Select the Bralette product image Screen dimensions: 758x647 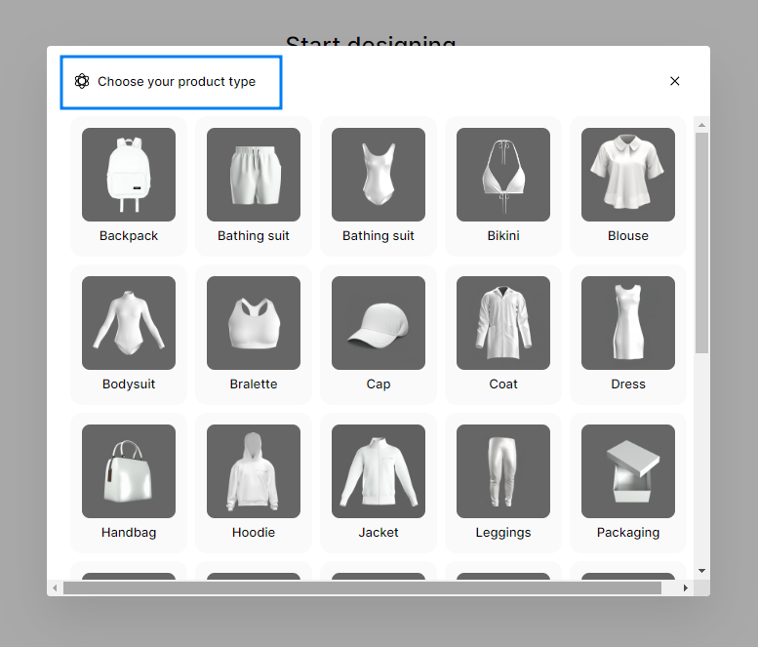254,323
